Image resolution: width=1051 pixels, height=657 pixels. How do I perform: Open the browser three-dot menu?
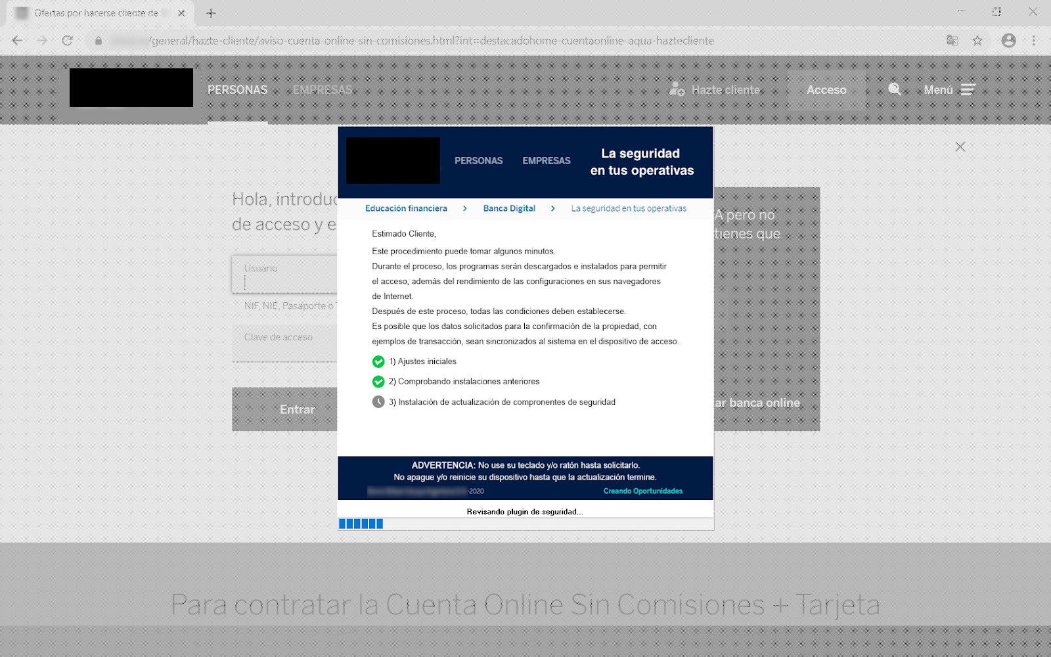coord(1033,40)
